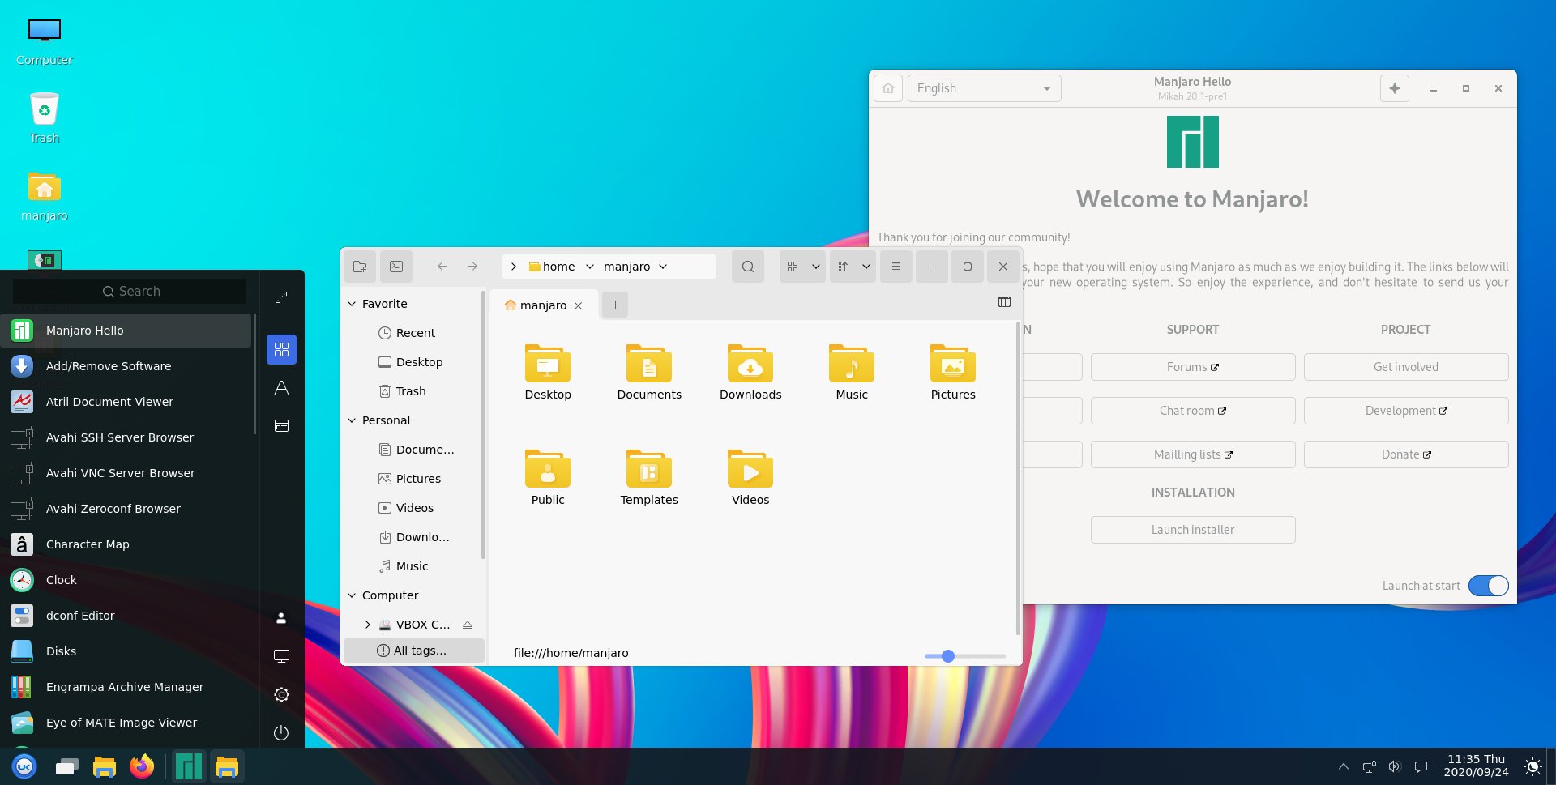Click the Get involved button
1556x785 pixels.
click(x=1406, y=367)
